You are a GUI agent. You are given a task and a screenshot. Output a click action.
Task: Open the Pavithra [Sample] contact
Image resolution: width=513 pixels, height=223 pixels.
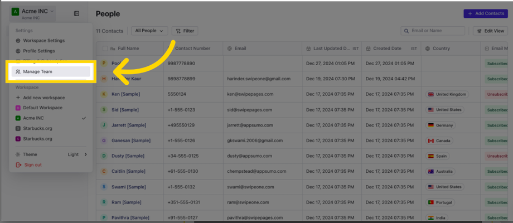coord(130,218)
